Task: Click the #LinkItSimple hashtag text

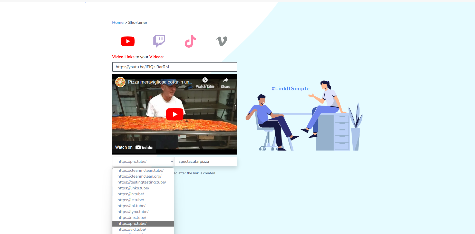Action: [x=291, y=89]
